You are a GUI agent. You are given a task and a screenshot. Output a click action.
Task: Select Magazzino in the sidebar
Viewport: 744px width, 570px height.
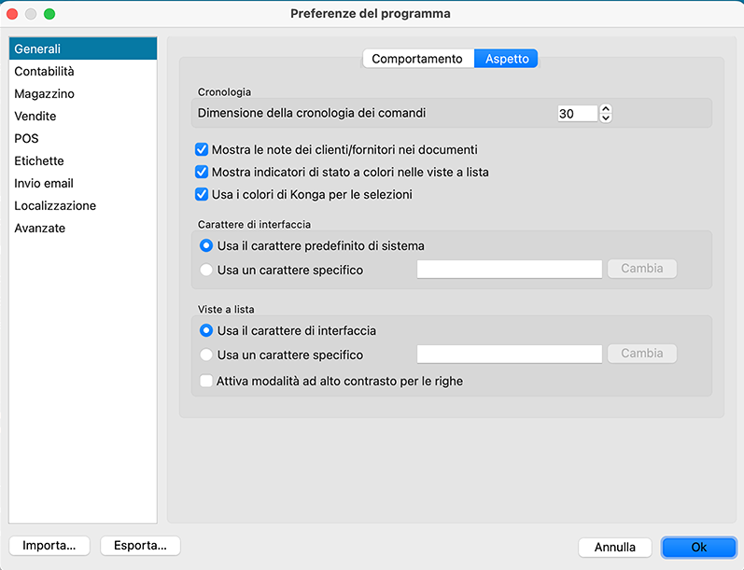(x=44, y=93)
